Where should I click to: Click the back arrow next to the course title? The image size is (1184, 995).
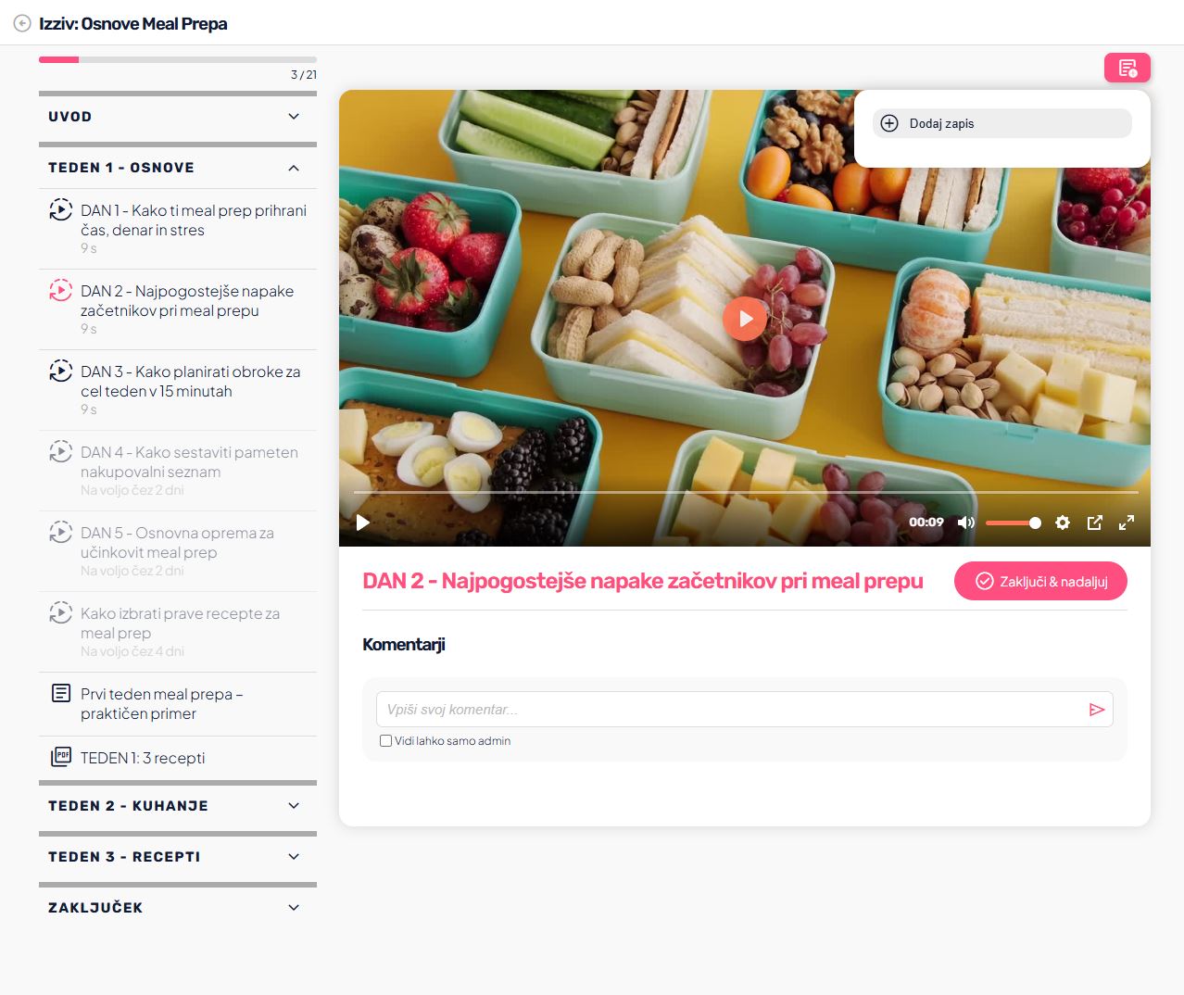click(22, 23)
